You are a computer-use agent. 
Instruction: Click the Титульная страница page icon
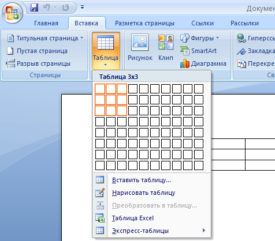tap(10, 38)
